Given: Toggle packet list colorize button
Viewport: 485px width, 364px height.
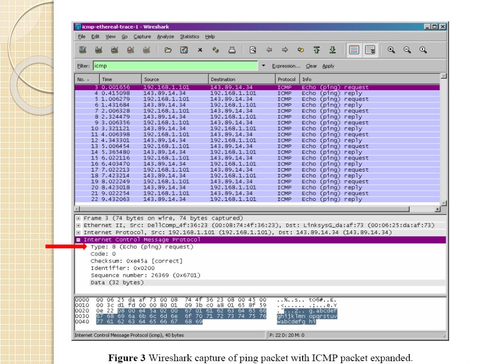Looking at the screenshot, I should click(x=354, y=50).
